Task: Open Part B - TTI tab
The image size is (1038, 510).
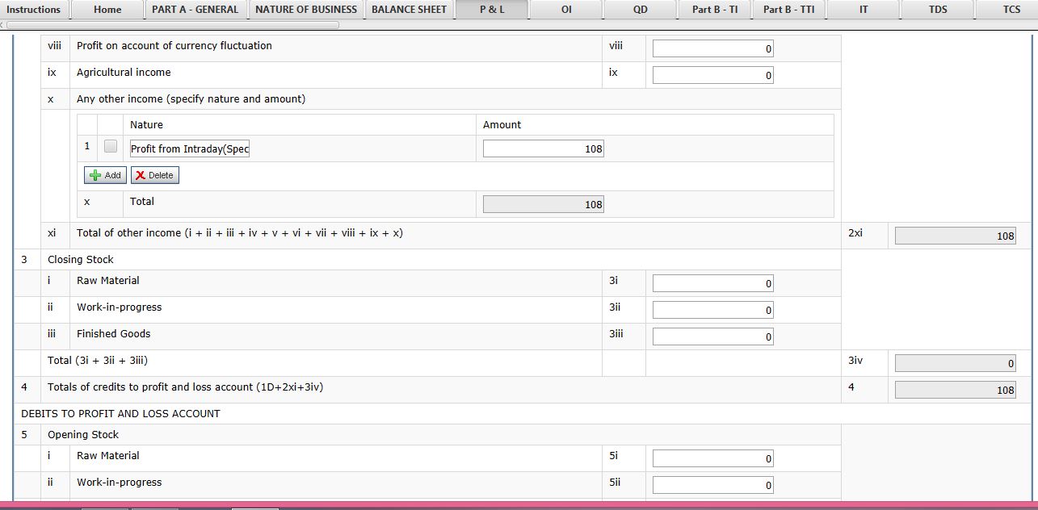Action: (x=789, y=10)
